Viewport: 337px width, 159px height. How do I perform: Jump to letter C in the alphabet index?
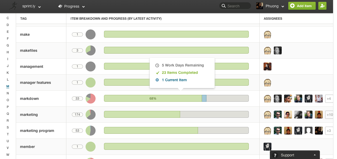point(8,18)
